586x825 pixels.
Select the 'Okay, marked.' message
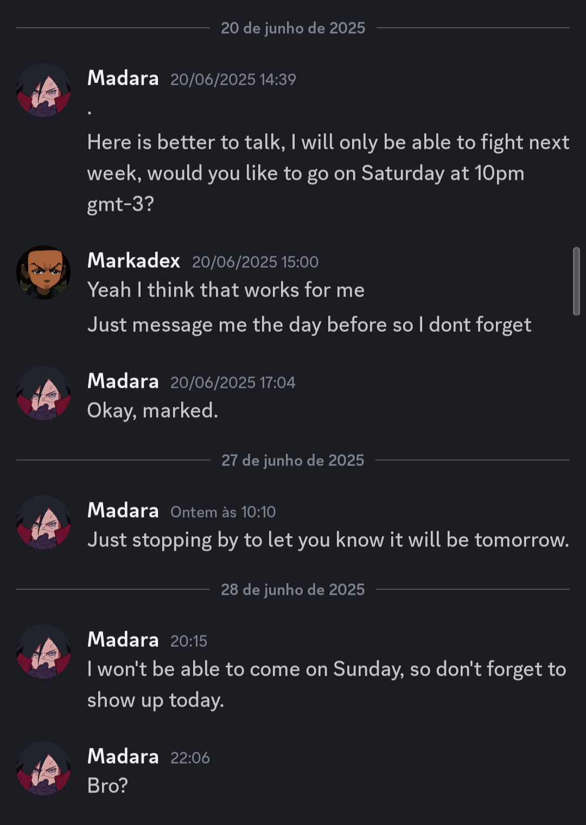coord(152,411)
